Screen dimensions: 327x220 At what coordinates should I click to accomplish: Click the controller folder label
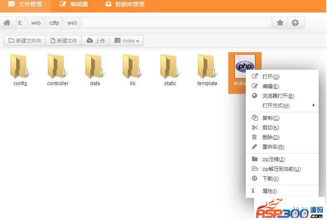click(58, 83)
